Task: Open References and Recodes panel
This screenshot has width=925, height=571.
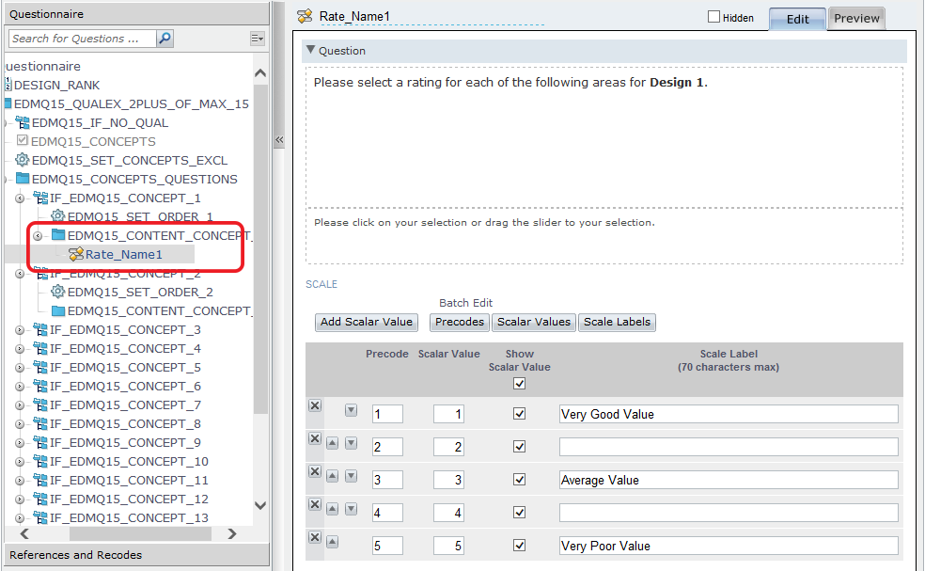Action: click(137, 555)
